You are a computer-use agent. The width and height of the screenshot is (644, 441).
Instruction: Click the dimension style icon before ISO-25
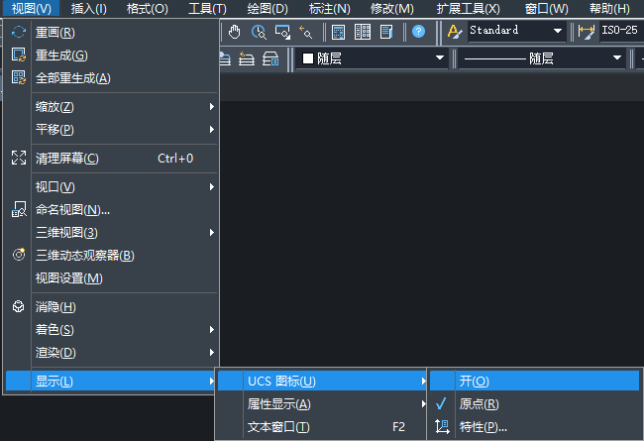(x=587, y=32)
